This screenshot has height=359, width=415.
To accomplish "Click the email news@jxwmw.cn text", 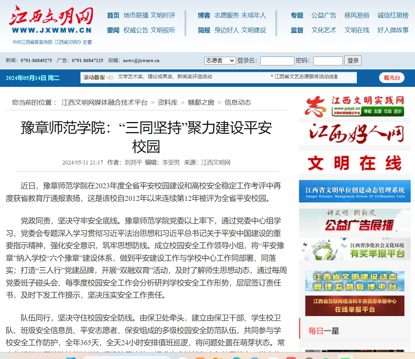I will [x=141, y=60].
